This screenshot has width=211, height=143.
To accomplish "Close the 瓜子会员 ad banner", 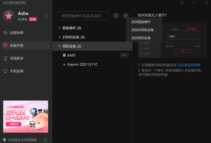I will 44,105.
